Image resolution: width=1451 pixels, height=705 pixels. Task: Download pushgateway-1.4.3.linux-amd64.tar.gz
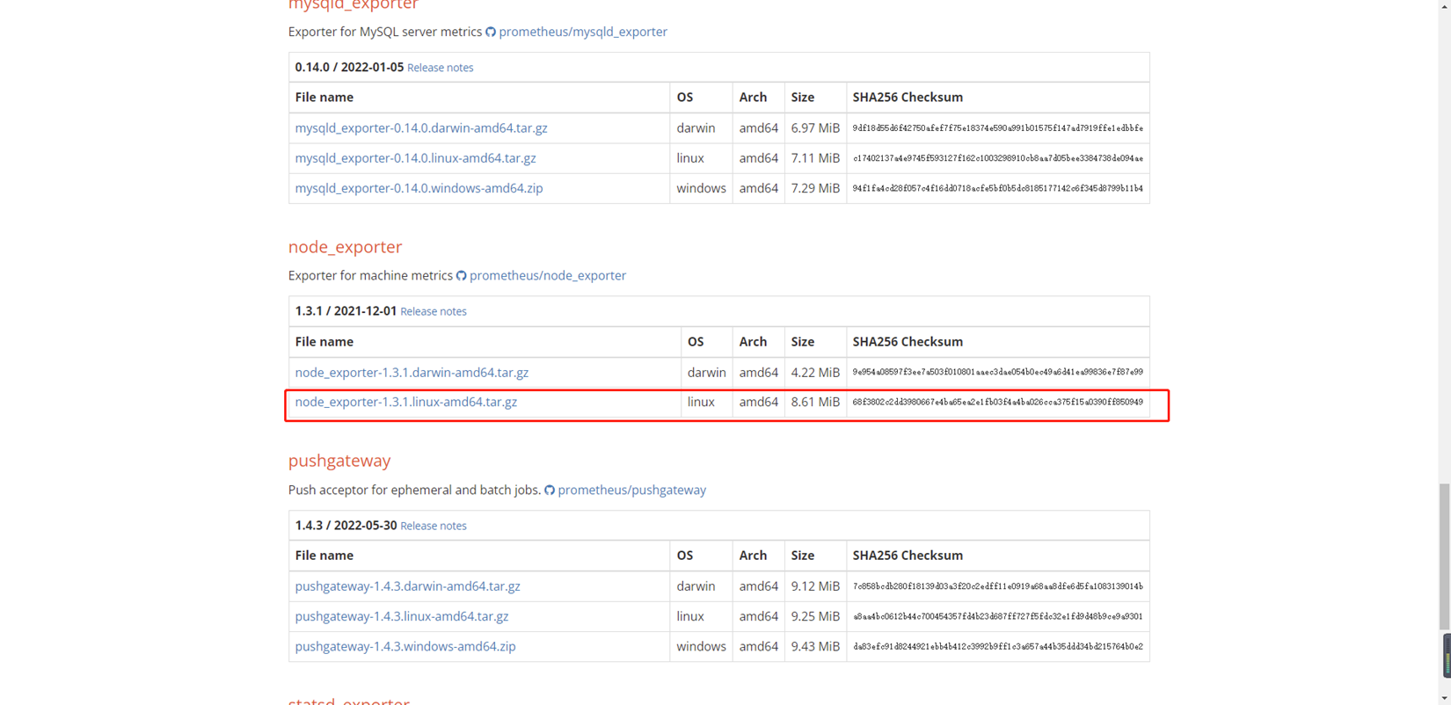click(401, 616)
